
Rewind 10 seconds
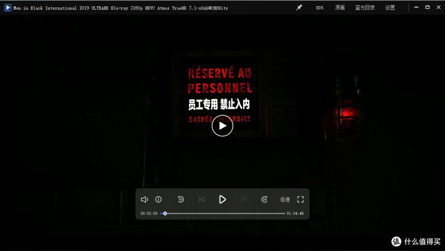(181, 200)
